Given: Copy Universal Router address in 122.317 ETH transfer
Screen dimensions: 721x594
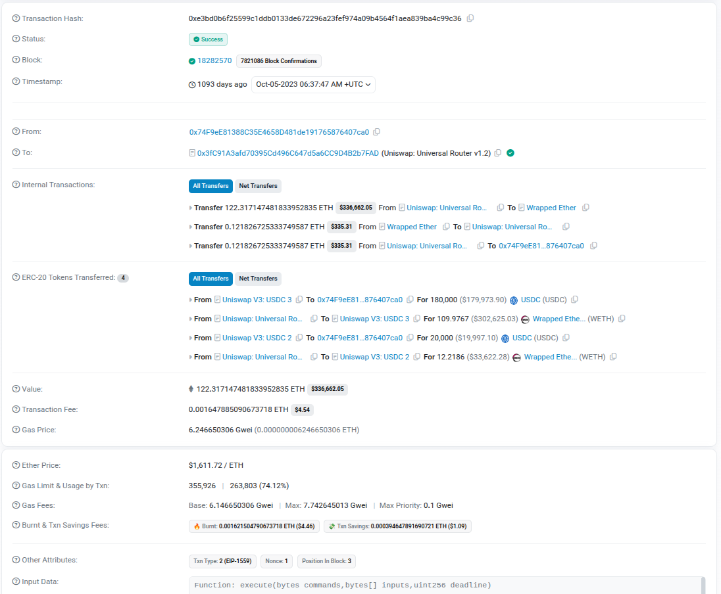Looking at the screenshot, I should pyautogui.click(x=500, y=208).
